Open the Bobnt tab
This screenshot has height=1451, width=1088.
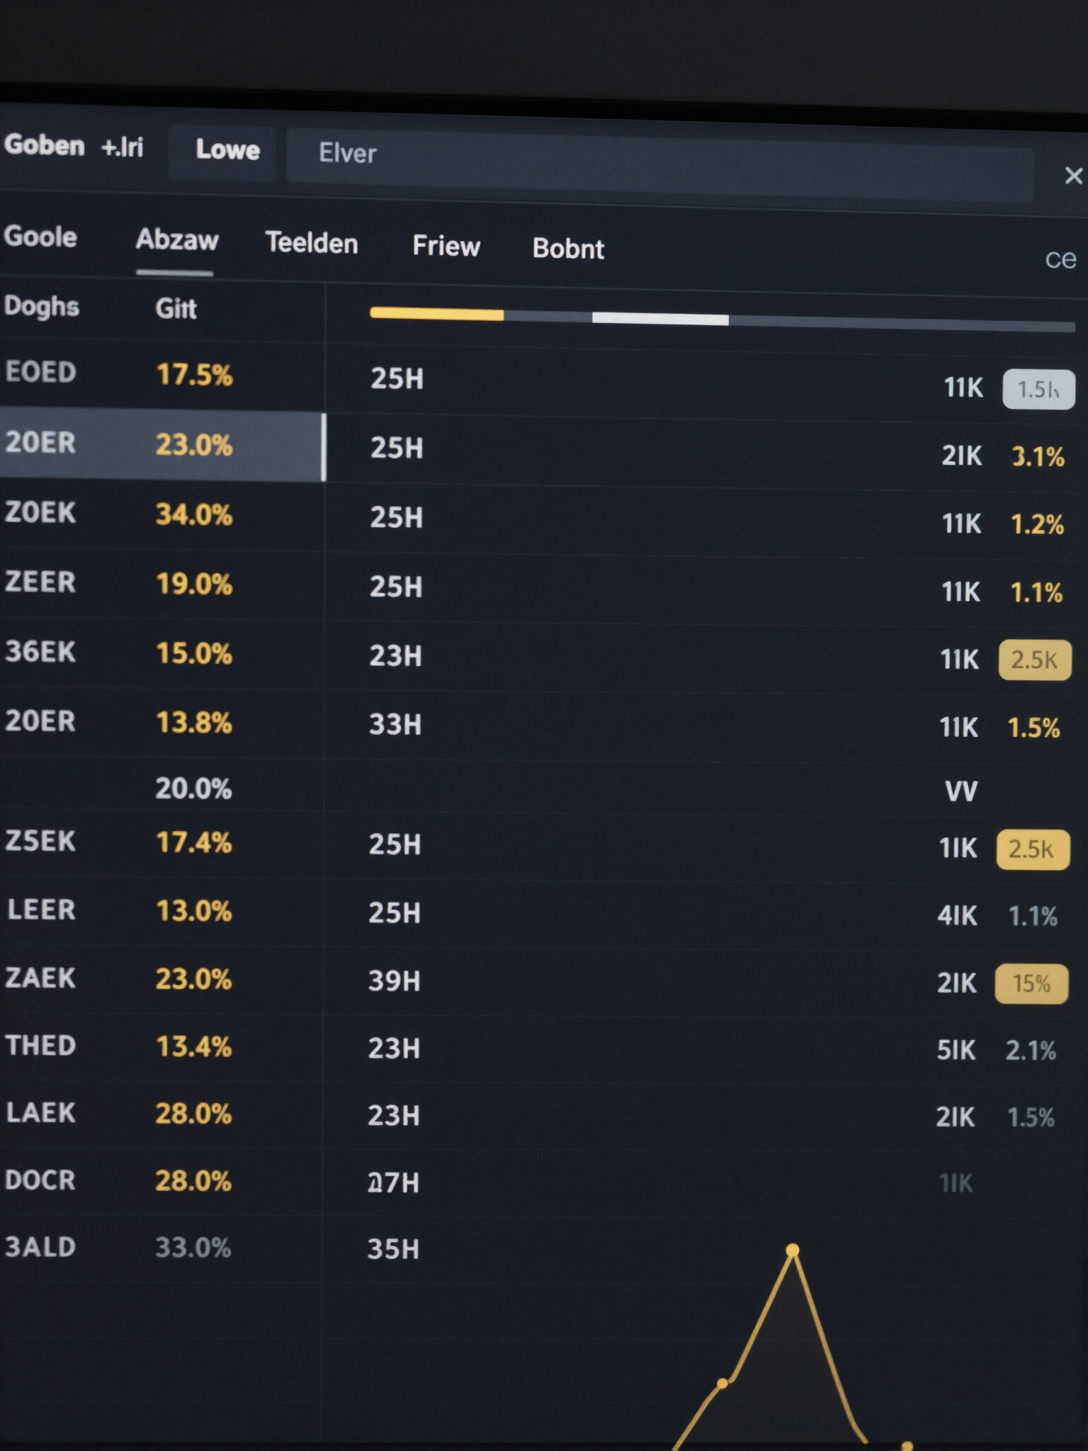(x=568, y=249)
